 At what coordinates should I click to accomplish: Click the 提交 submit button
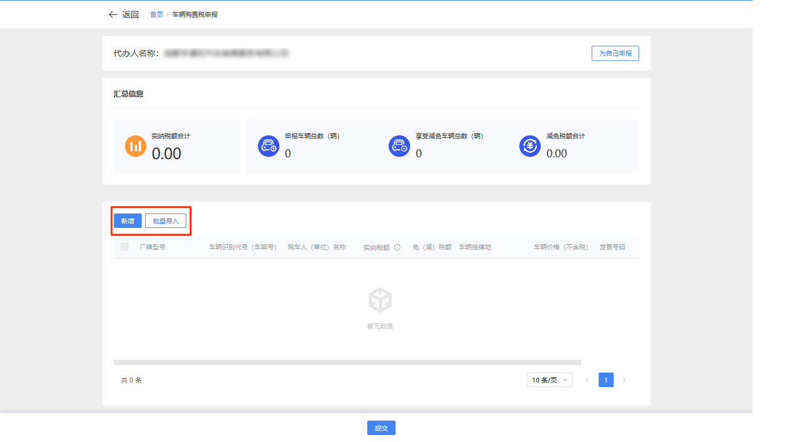coord(381,428)
